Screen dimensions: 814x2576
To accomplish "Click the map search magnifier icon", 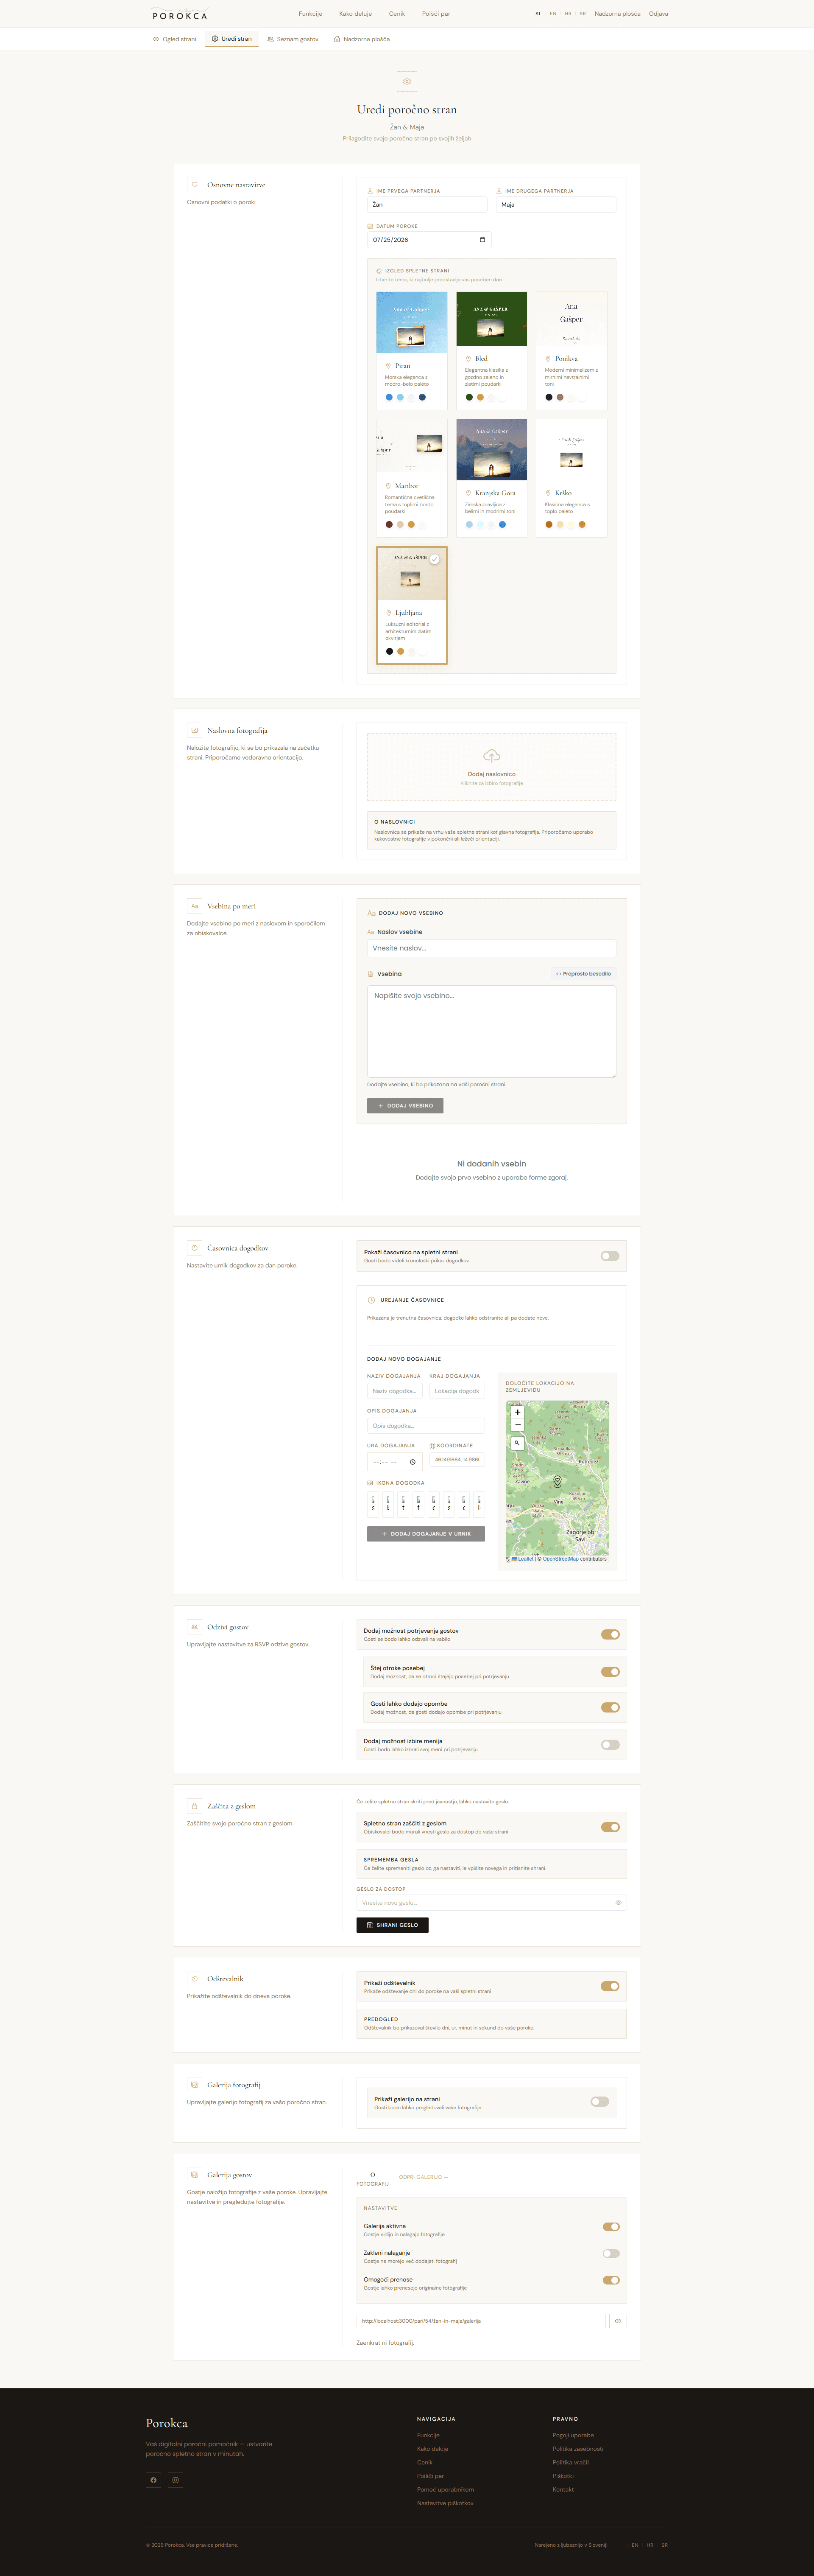I will tap(516, 1443).
